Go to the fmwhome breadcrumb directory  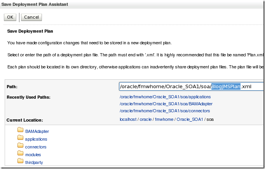(x=164, y=120)
